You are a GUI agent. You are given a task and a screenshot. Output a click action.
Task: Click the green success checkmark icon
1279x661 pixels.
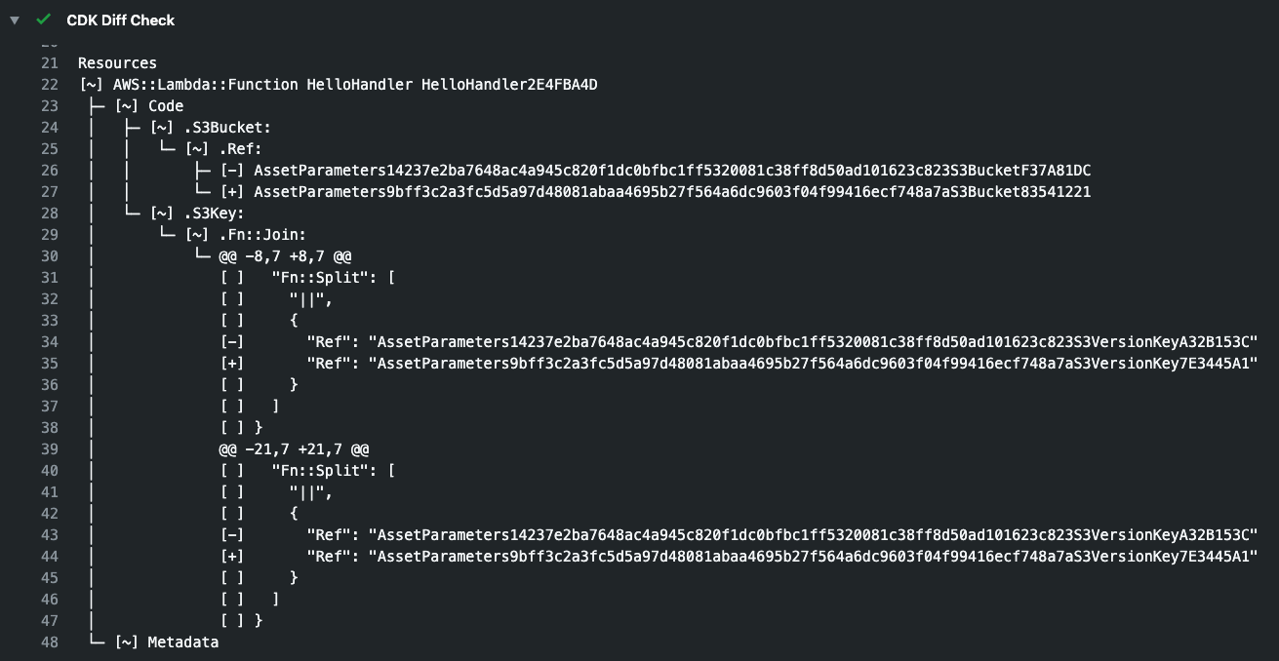click(x=43, y=19)
